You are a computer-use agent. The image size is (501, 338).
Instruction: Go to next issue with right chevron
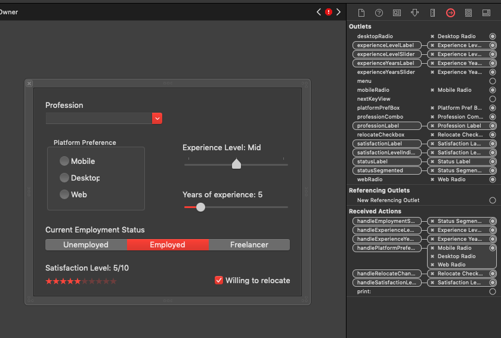338,12
